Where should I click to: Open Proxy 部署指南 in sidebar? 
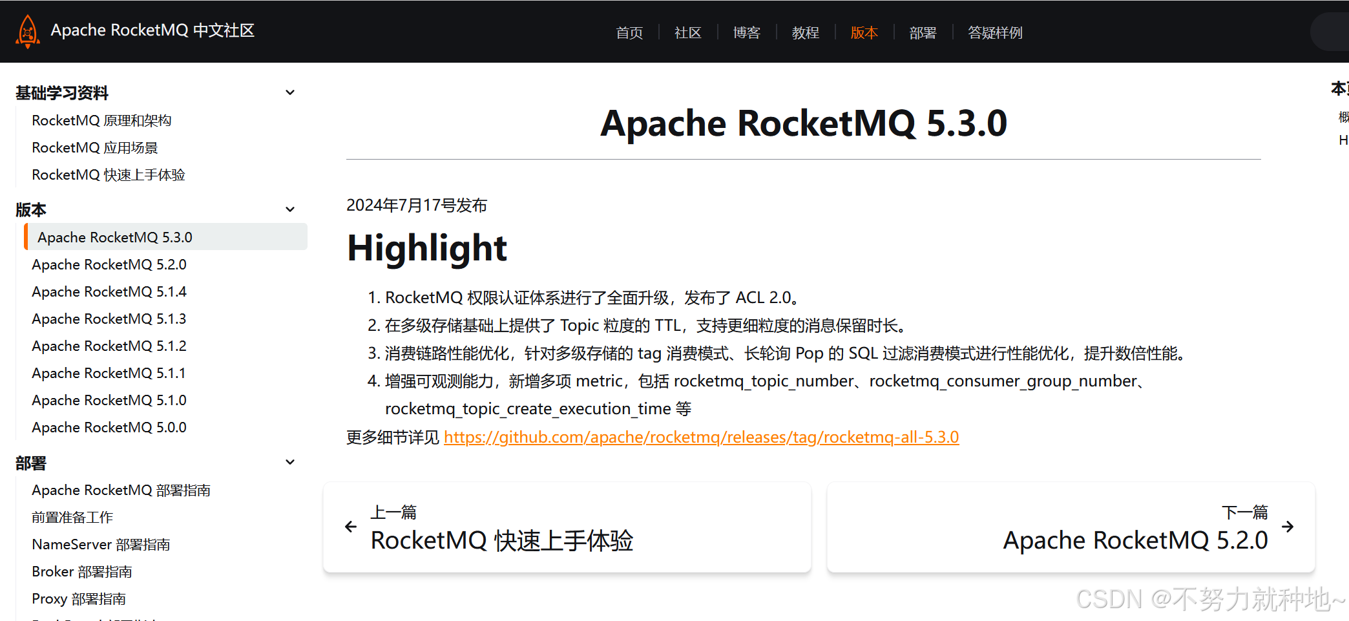coord(79,599)
